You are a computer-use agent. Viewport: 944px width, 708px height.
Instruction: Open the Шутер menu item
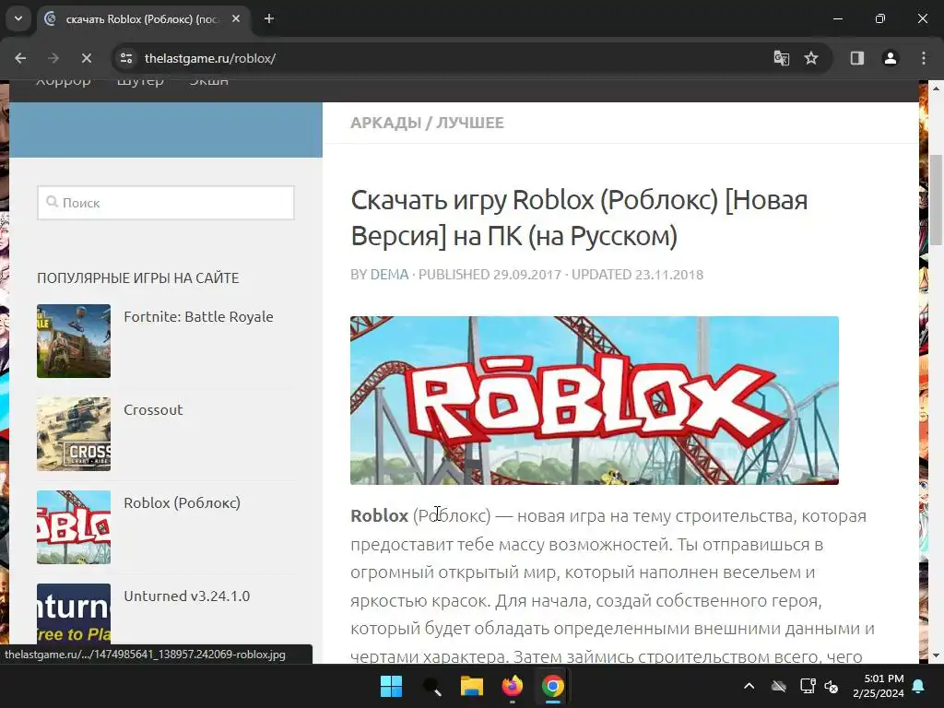pyautogui.click(x=140, y=81)
